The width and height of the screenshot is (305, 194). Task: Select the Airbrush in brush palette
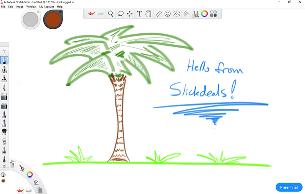4,70
